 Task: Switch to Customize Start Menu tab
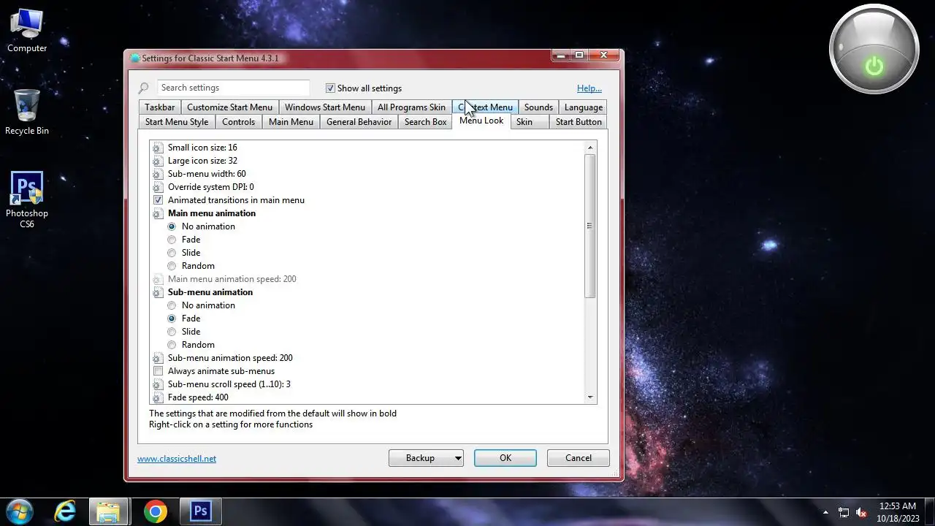point(229,107)
